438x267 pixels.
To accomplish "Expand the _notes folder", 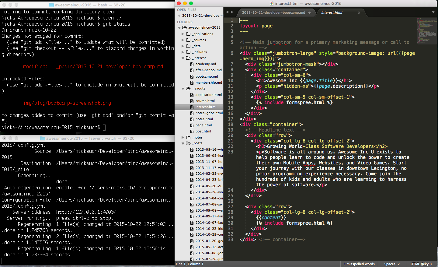I will (x=183, y=137).
